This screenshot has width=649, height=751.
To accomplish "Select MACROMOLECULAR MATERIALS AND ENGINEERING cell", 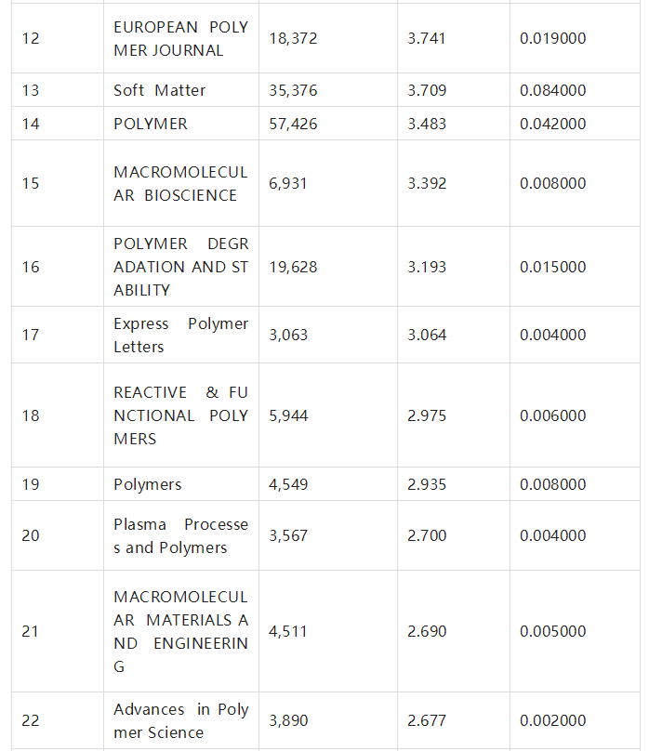I will 181,631.
